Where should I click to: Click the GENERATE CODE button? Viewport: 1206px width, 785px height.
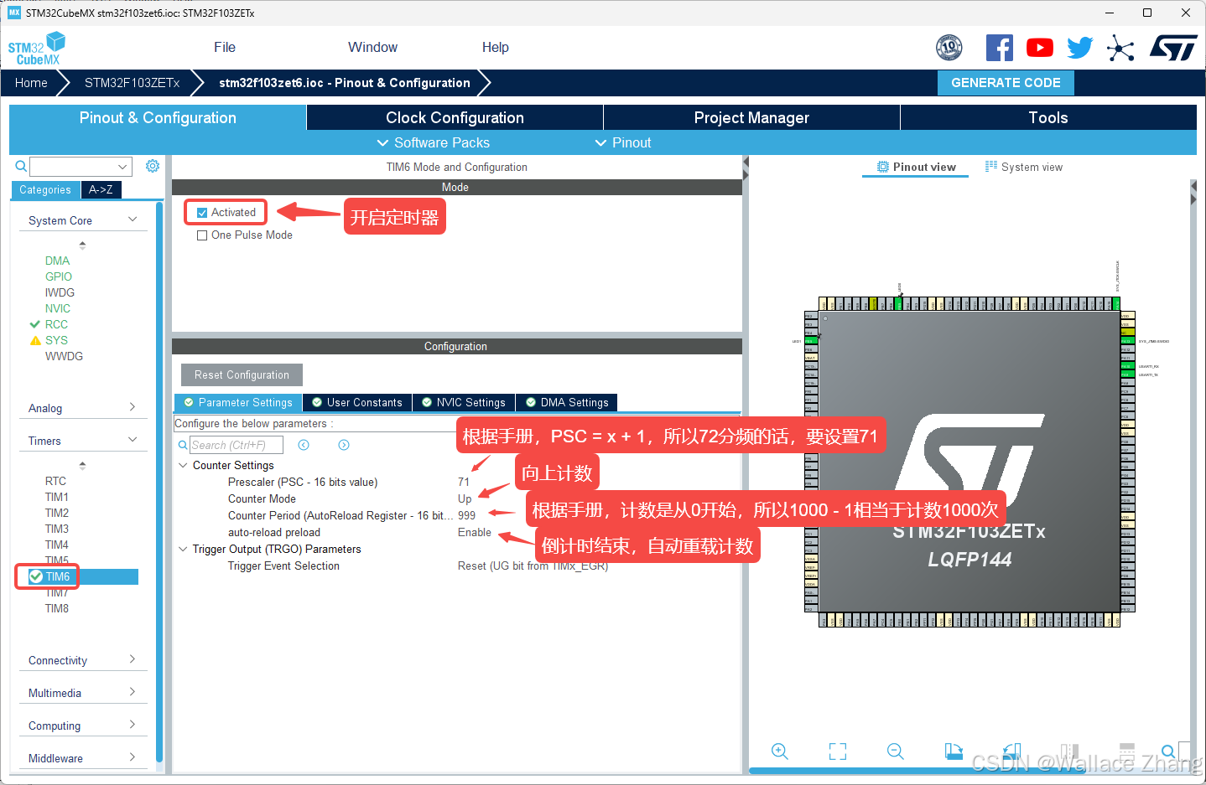pos(1006,83)
